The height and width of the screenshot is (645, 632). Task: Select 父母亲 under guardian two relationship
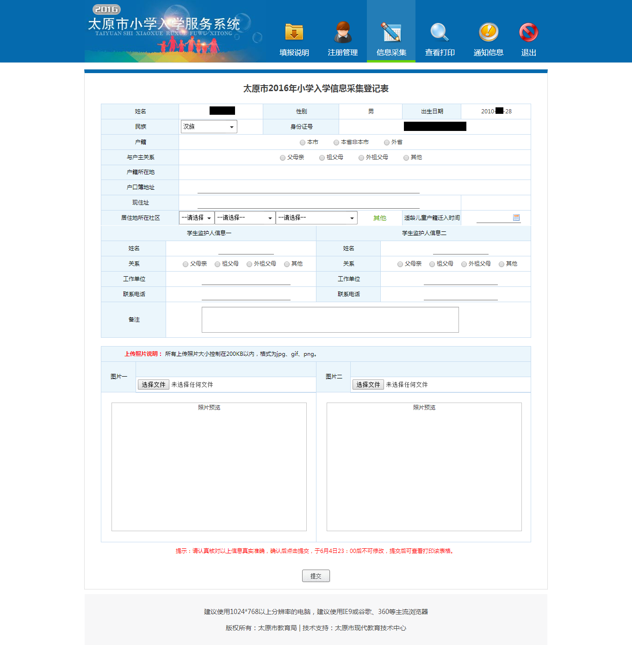coord(400,264)
